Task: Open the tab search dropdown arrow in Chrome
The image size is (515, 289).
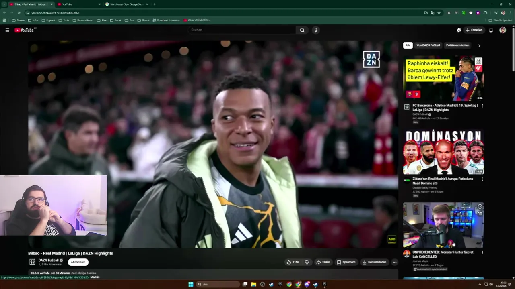Action: pyautogui.click(x=4, y=4)
